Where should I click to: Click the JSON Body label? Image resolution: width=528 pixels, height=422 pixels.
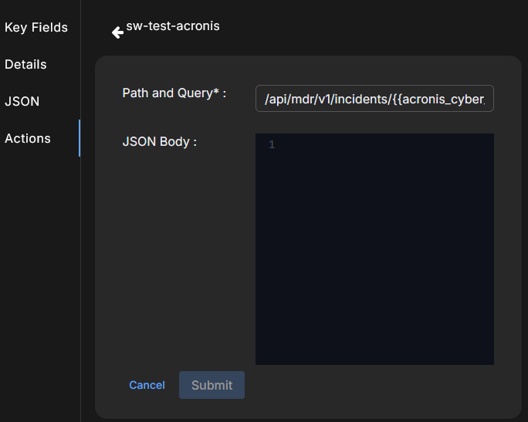(159, 142)
